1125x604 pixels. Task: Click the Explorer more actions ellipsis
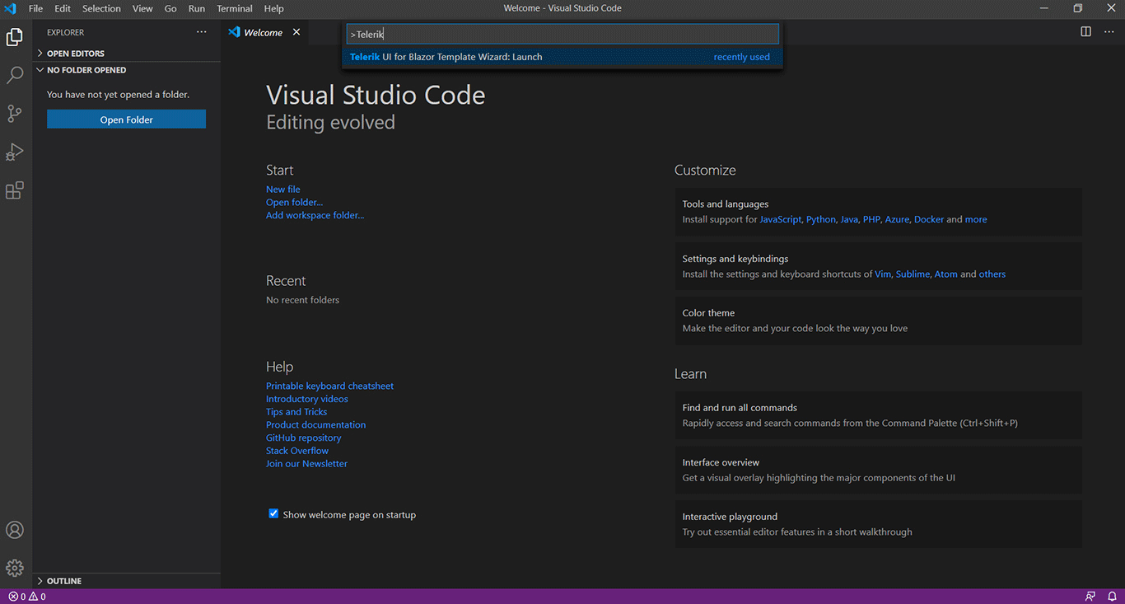(202, 32)
